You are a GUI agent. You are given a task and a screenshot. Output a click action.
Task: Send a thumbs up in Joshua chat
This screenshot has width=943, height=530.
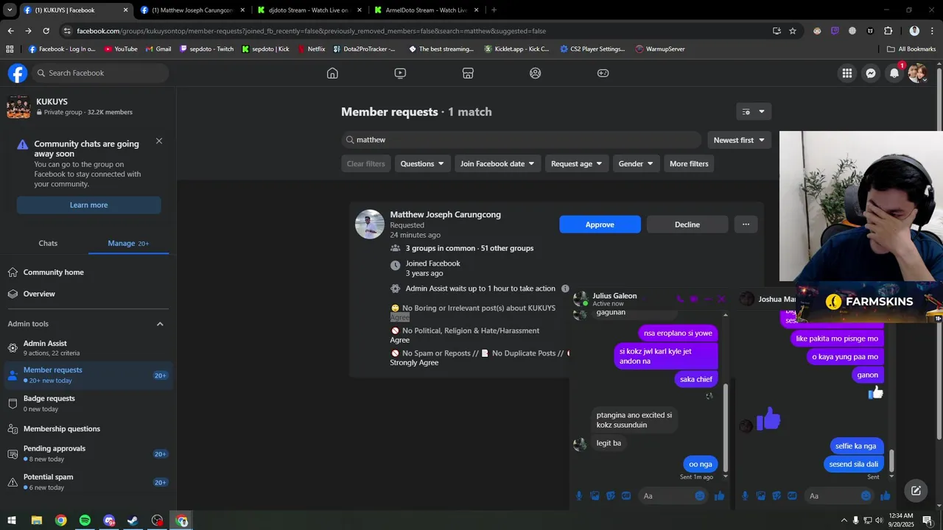click(x=886, y=496)
